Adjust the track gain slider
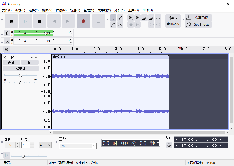 pos(21,75)
